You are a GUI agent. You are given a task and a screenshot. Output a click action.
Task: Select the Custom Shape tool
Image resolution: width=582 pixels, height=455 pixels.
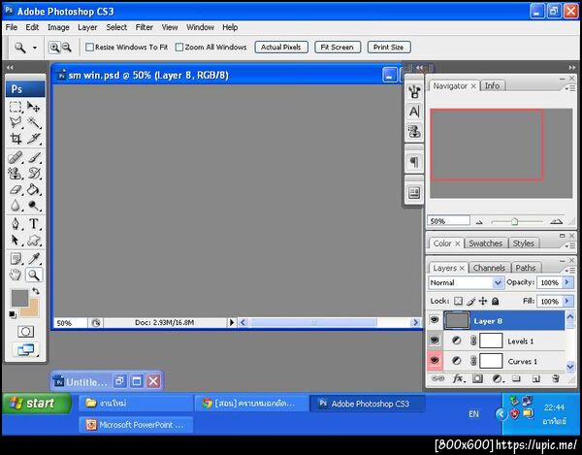(34, 241)
